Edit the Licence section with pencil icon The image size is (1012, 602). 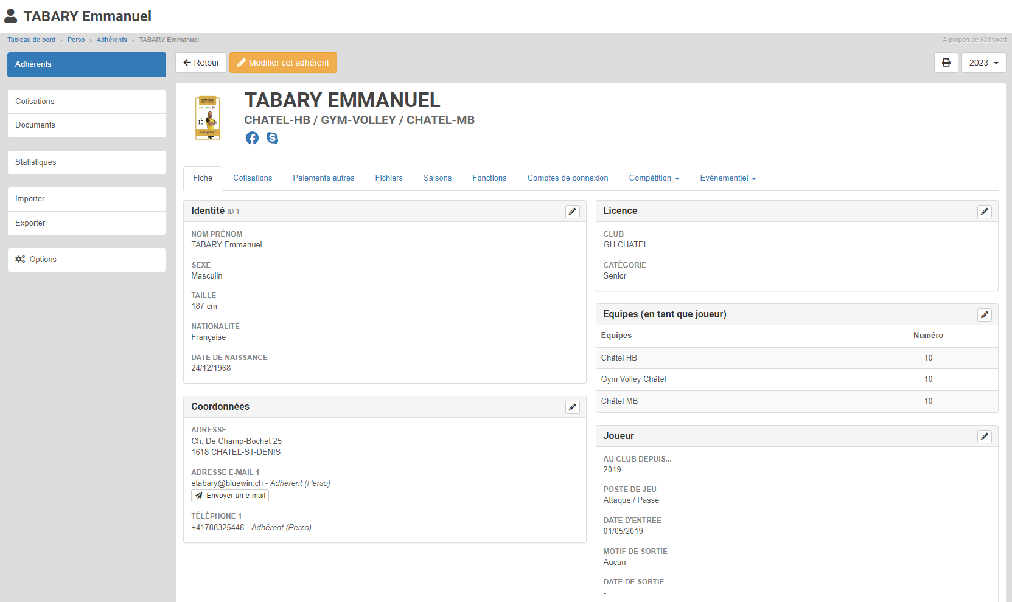(984, 212)
